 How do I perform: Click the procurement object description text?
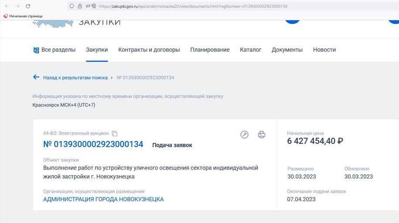click(150, 172)
